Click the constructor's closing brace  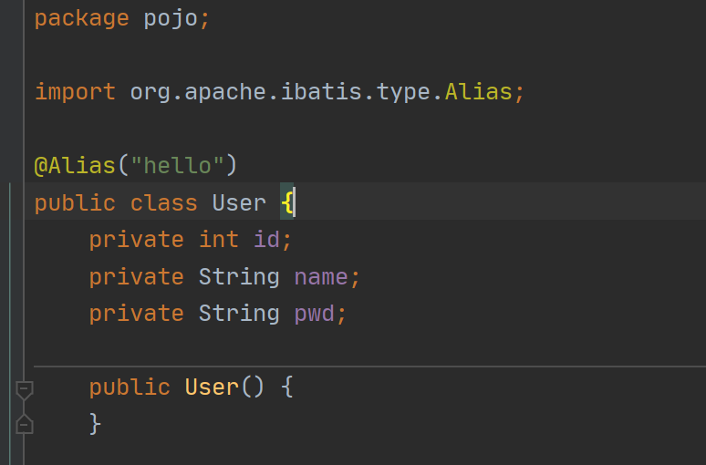(x=95, y=424)
